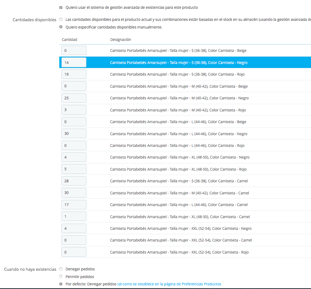
Task: Edit quantity for S (36-38) Camel
Action: (74, 181)
